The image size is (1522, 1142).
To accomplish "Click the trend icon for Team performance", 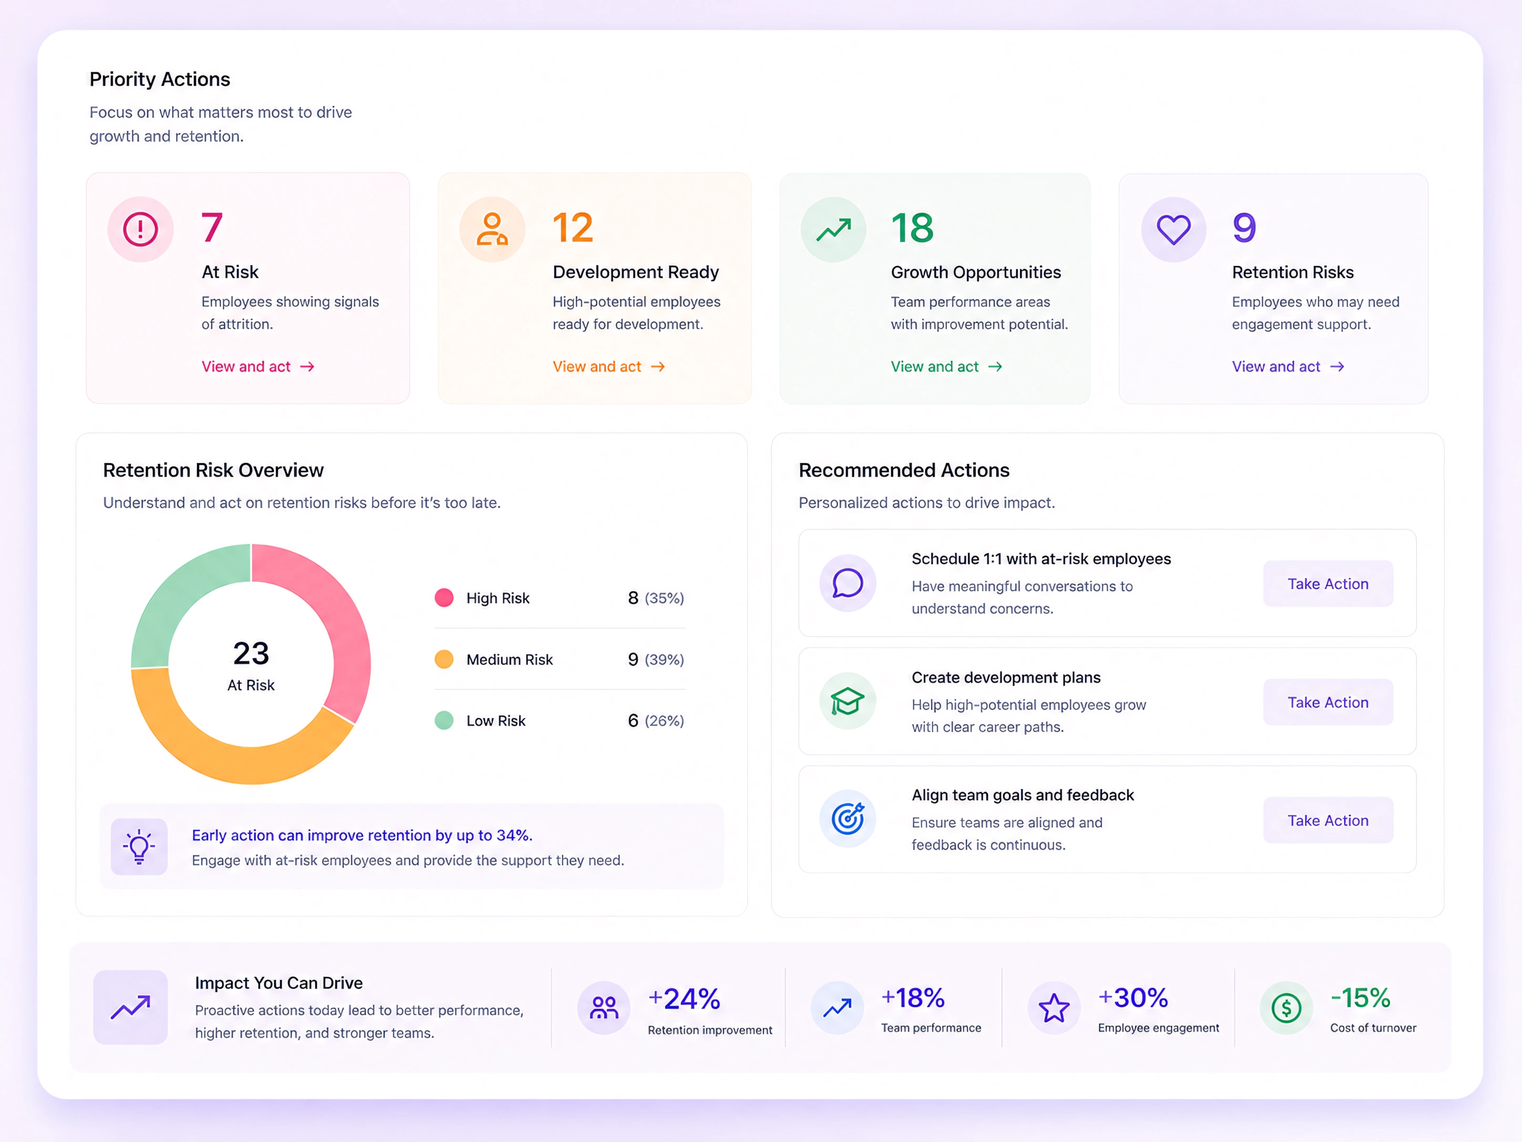I will (837, 1008).
